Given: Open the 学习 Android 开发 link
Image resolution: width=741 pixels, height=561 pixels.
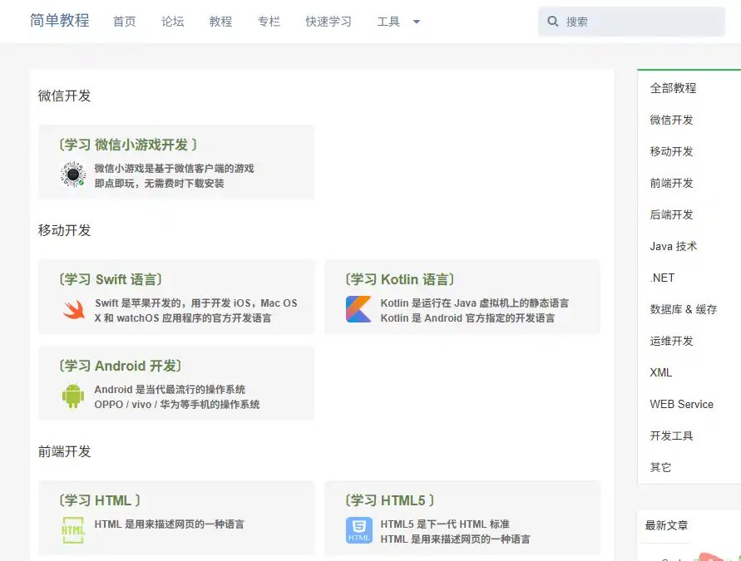Looking at the screenshot, I should pos(121,366).
